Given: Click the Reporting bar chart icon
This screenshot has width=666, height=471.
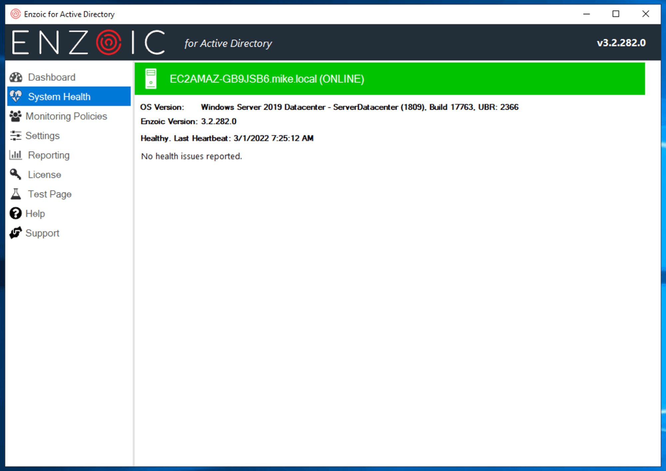Looking at the screenshot, I should point(15,155).
